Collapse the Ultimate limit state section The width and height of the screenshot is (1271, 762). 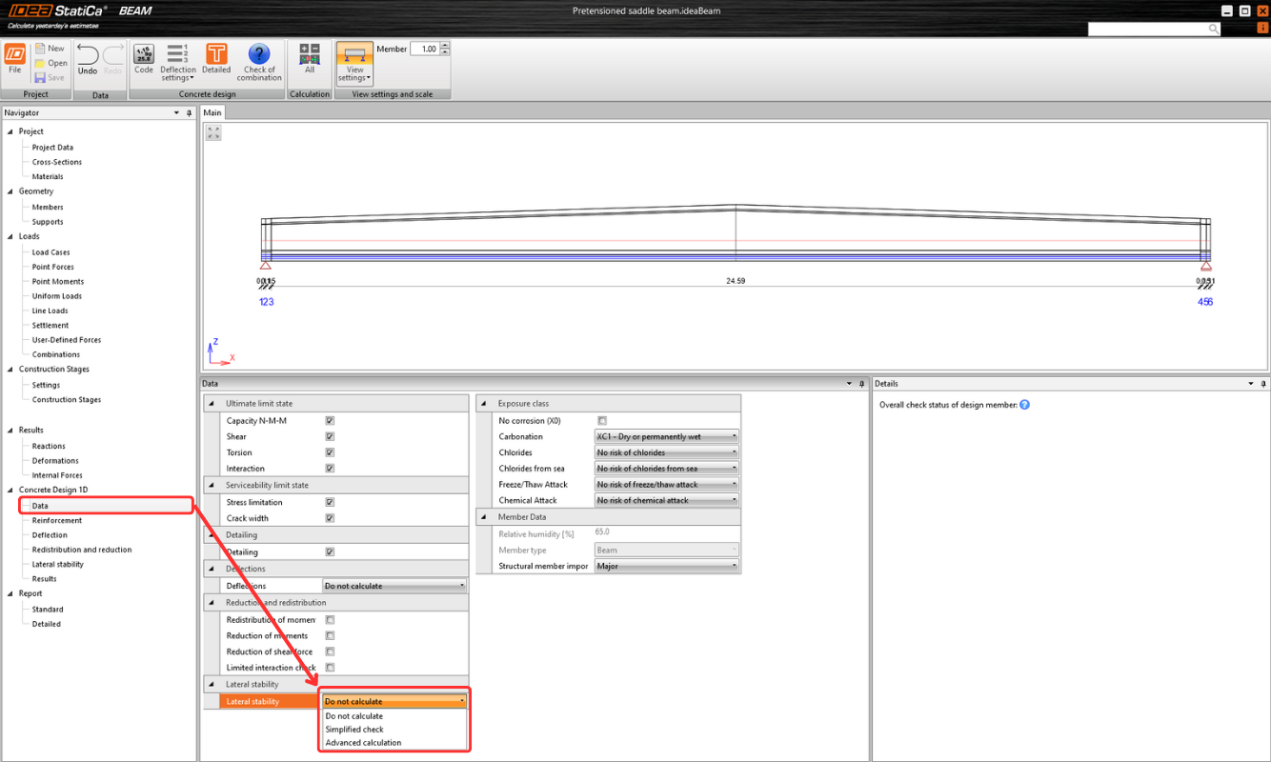pos(212,404)
